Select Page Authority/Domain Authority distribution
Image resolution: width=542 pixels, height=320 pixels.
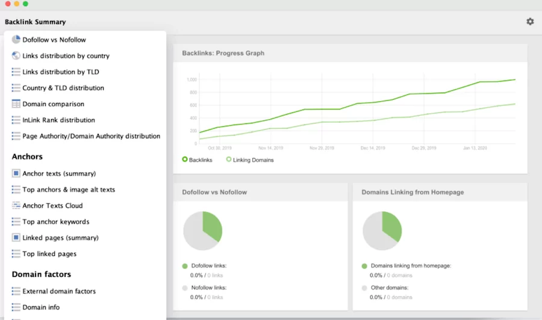pos(92,136)
